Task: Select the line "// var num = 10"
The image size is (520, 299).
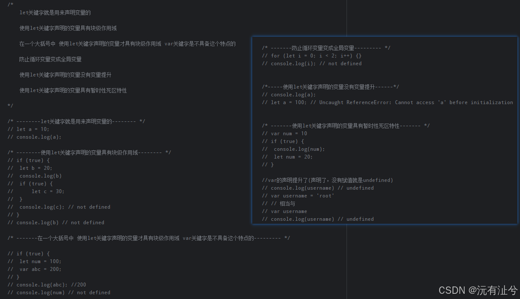Action: pyautogui.click(x=284, y=134)
